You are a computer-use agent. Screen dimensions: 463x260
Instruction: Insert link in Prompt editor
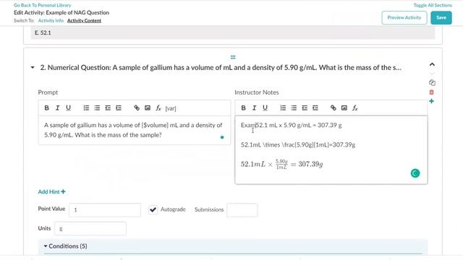pyautogui.click(x=137, y=108)
